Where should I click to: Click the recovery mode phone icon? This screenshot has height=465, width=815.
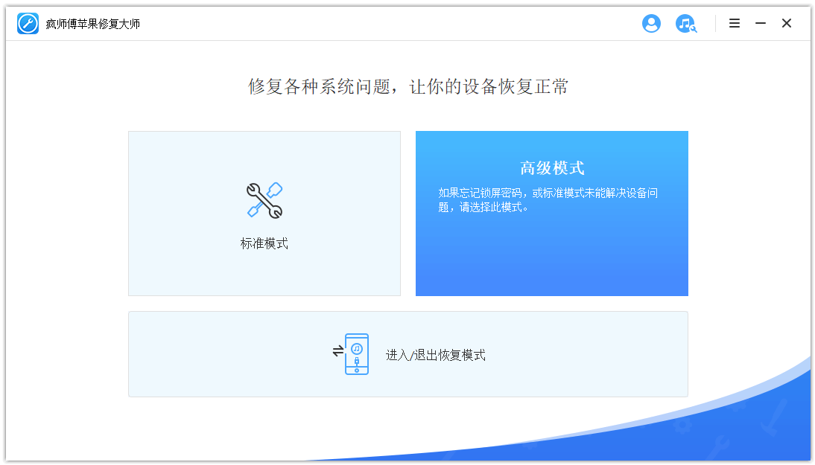click(x=352, y=354)
